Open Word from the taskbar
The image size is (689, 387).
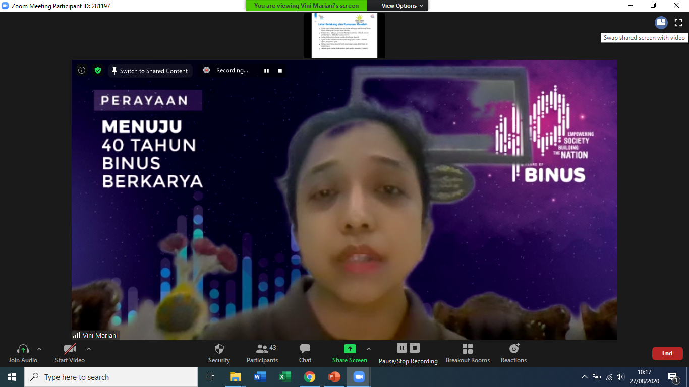click(x=260, y=377)
